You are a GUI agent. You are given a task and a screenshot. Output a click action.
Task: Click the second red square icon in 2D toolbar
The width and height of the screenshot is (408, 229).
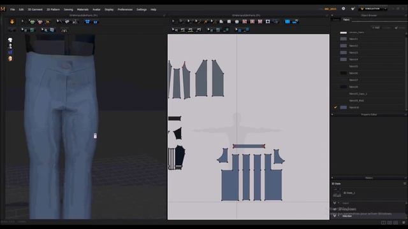tap(252, 22)
